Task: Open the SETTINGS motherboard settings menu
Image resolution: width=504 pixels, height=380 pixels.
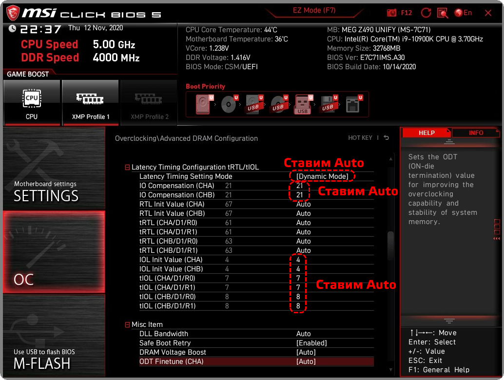Action: pyautogui.click(x=54, y=169)
